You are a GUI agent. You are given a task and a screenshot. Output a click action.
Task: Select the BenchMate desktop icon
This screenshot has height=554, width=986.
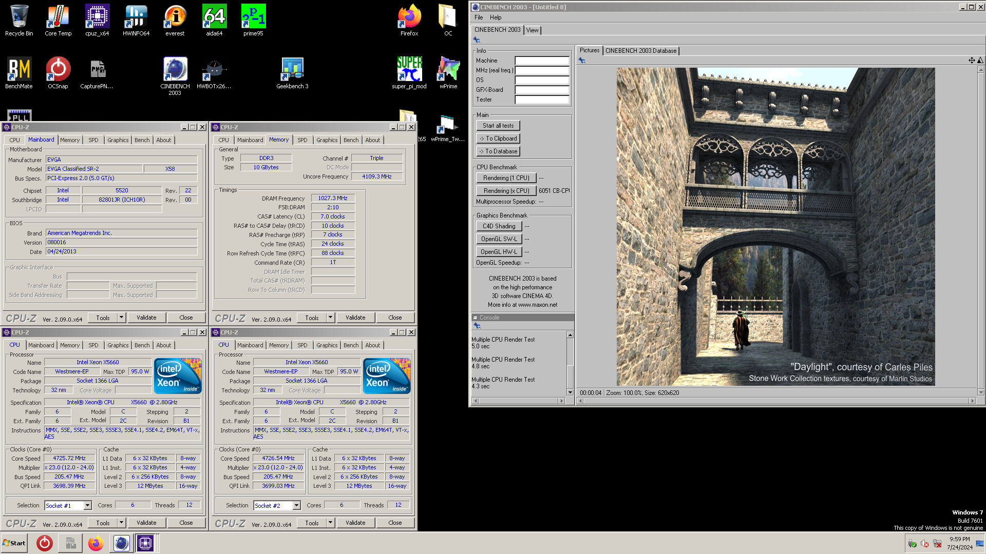click(19, 73)
